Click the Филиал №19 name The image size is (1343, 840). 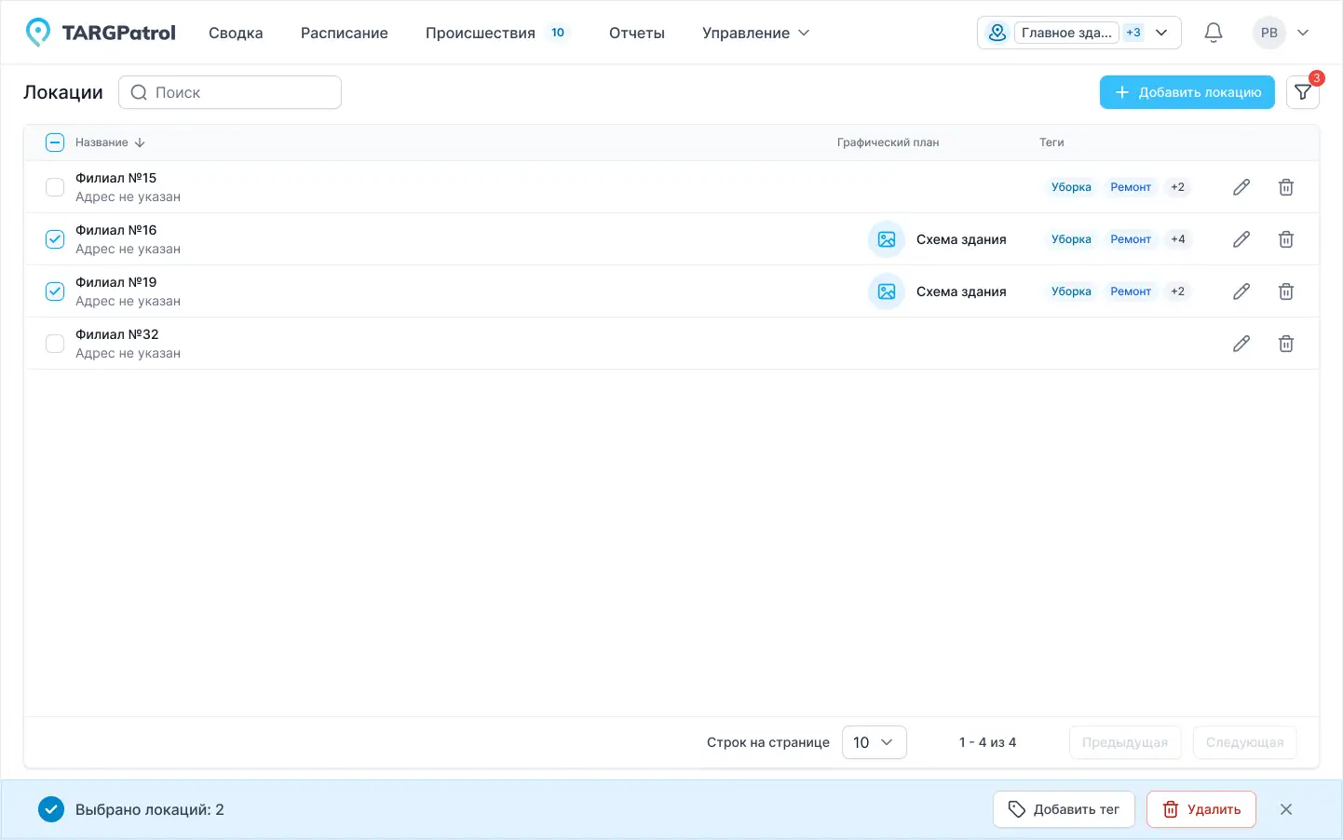[115, 282]
